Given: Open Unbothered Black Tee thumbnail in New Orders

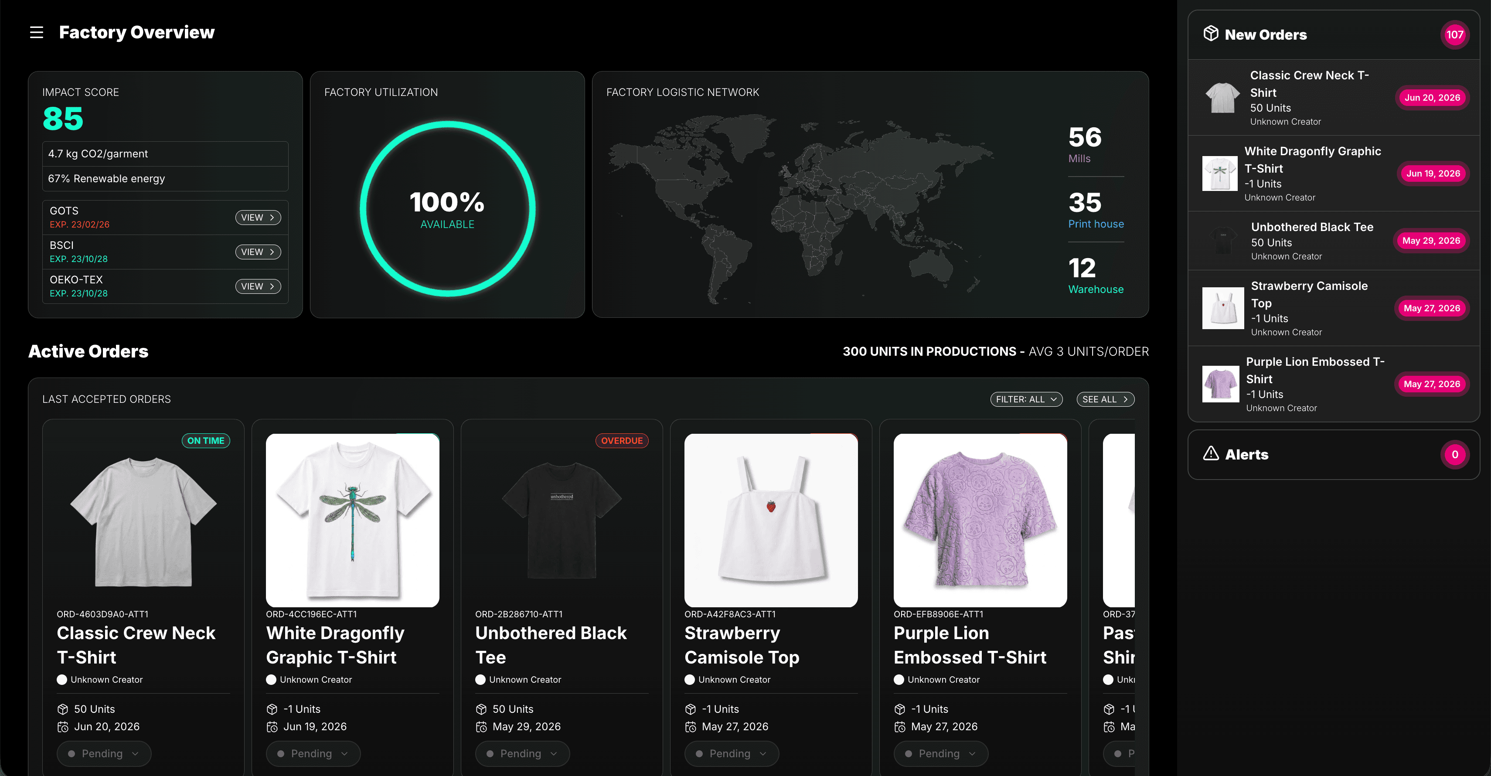Looking at the screenshot, I should pos(1222,241).
